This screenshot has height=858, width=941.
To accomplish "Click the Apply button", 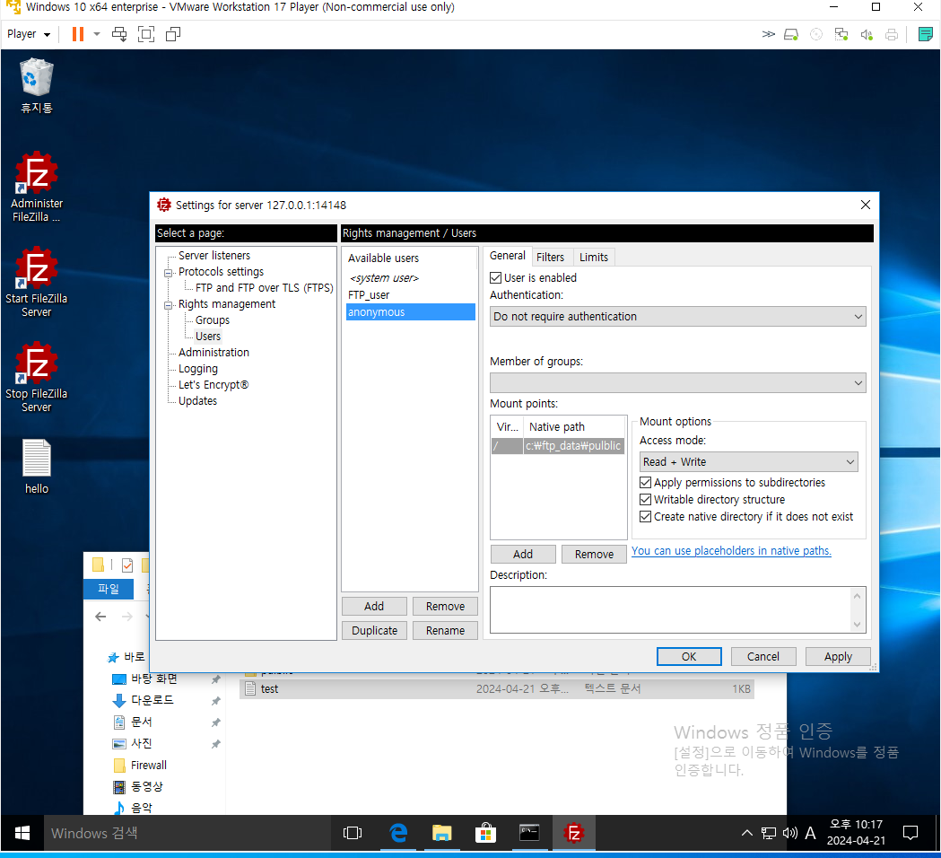I will click(838, 657).
